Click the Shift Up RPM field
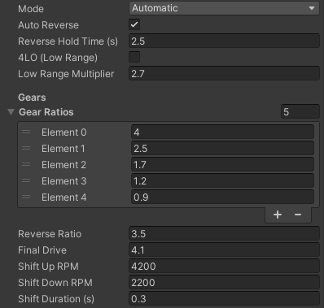This screenshot has width=324, height=308. 224,267
